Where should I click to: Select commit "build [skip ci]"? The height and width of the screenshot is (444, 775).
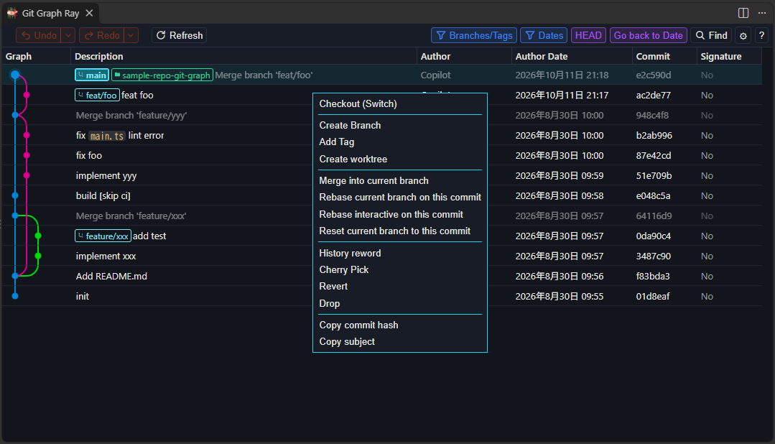click(103, 196)
